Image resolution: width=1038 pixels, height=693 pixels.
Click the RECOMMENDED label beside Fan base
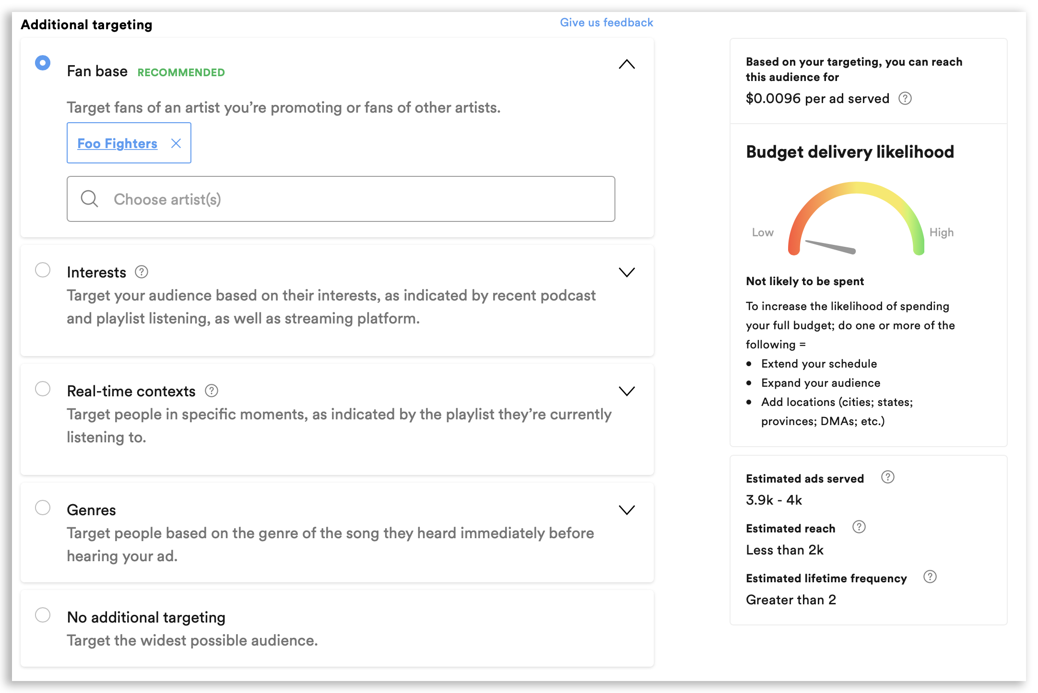181,72
